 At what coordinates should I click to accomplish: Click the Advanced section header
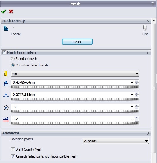(76, 133)
